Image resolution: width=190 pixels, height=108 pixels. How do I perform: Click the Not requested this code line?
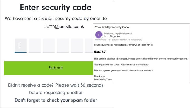tap(122, 64)
